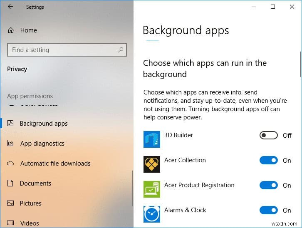Click the back arrow in Settings
This screenshot has width=302, height=228.
pos(10,7)
